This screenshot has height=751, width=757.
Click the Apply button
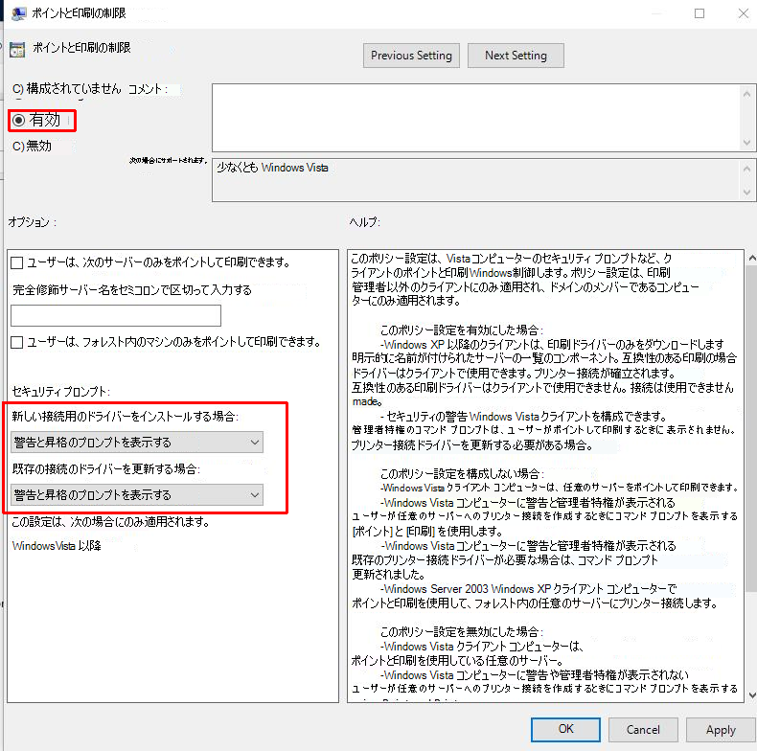point(721,730)
